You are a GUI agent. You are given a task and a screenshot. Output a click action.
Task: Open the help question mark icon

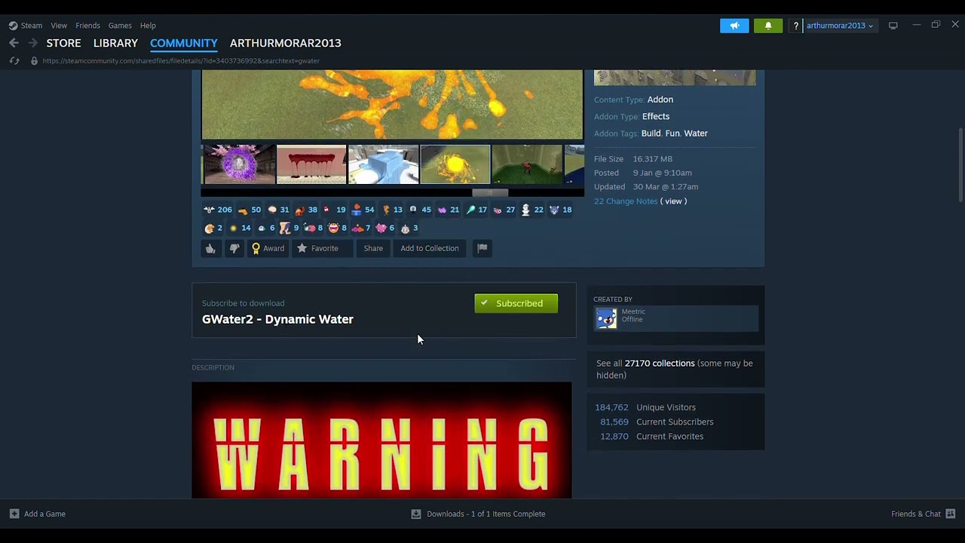795,26
